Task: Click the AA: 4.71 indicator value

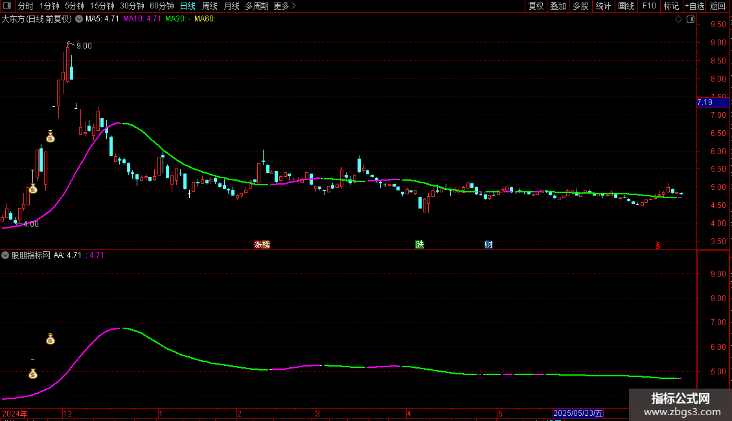Action: click(x=67, y=255)
